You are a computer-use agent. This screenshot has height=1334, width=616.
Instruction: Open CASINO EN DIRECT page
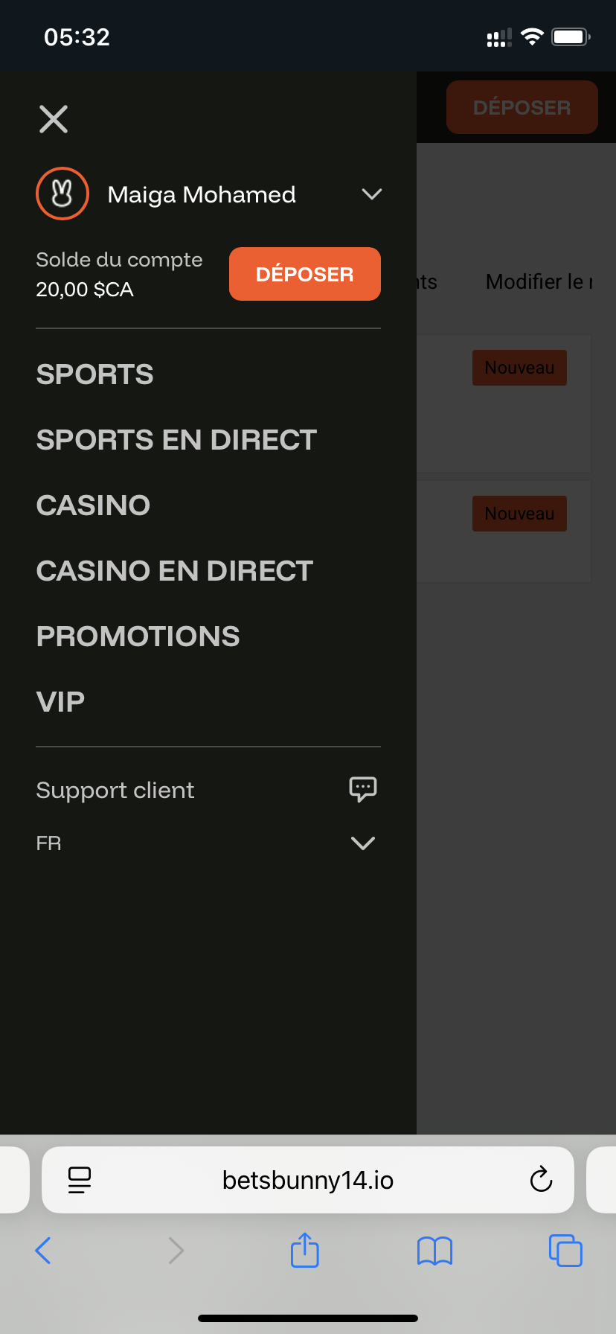click(x=174, y=571)
